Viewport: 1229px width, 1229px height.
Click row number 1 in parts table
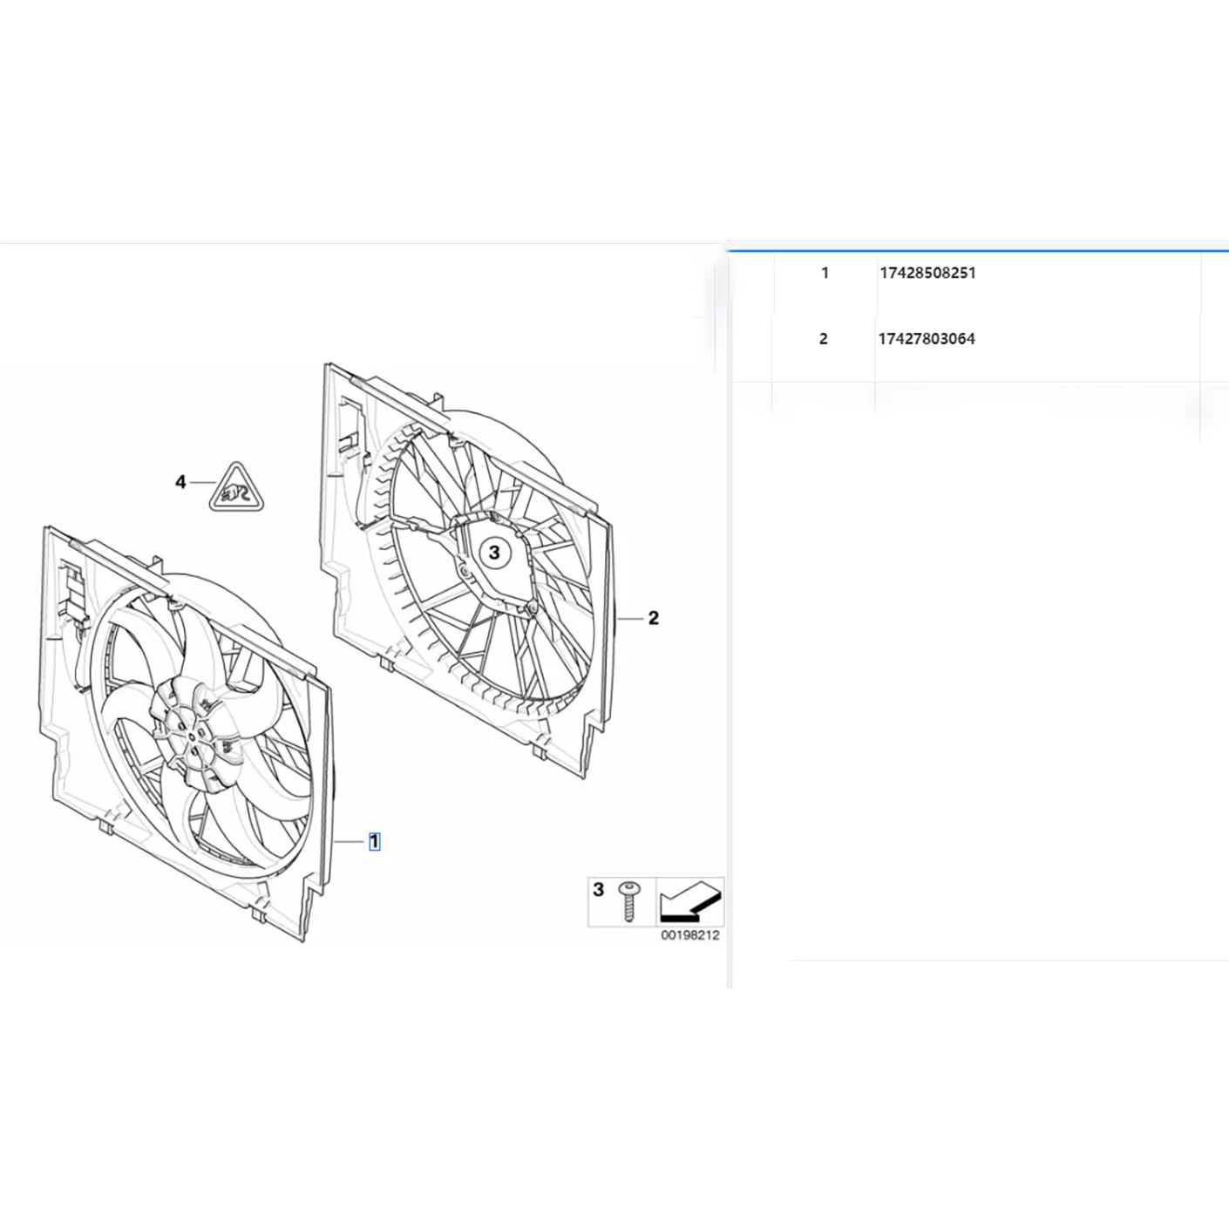click(x=825, y=273)
